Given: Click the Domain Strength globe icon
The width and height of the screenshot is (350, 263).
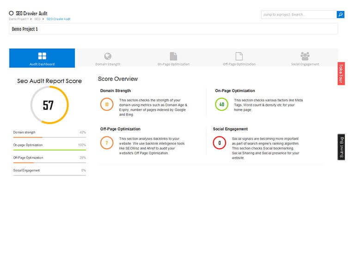Looking at the screenshot, I should pyautogui.click(x=108, y=56).
